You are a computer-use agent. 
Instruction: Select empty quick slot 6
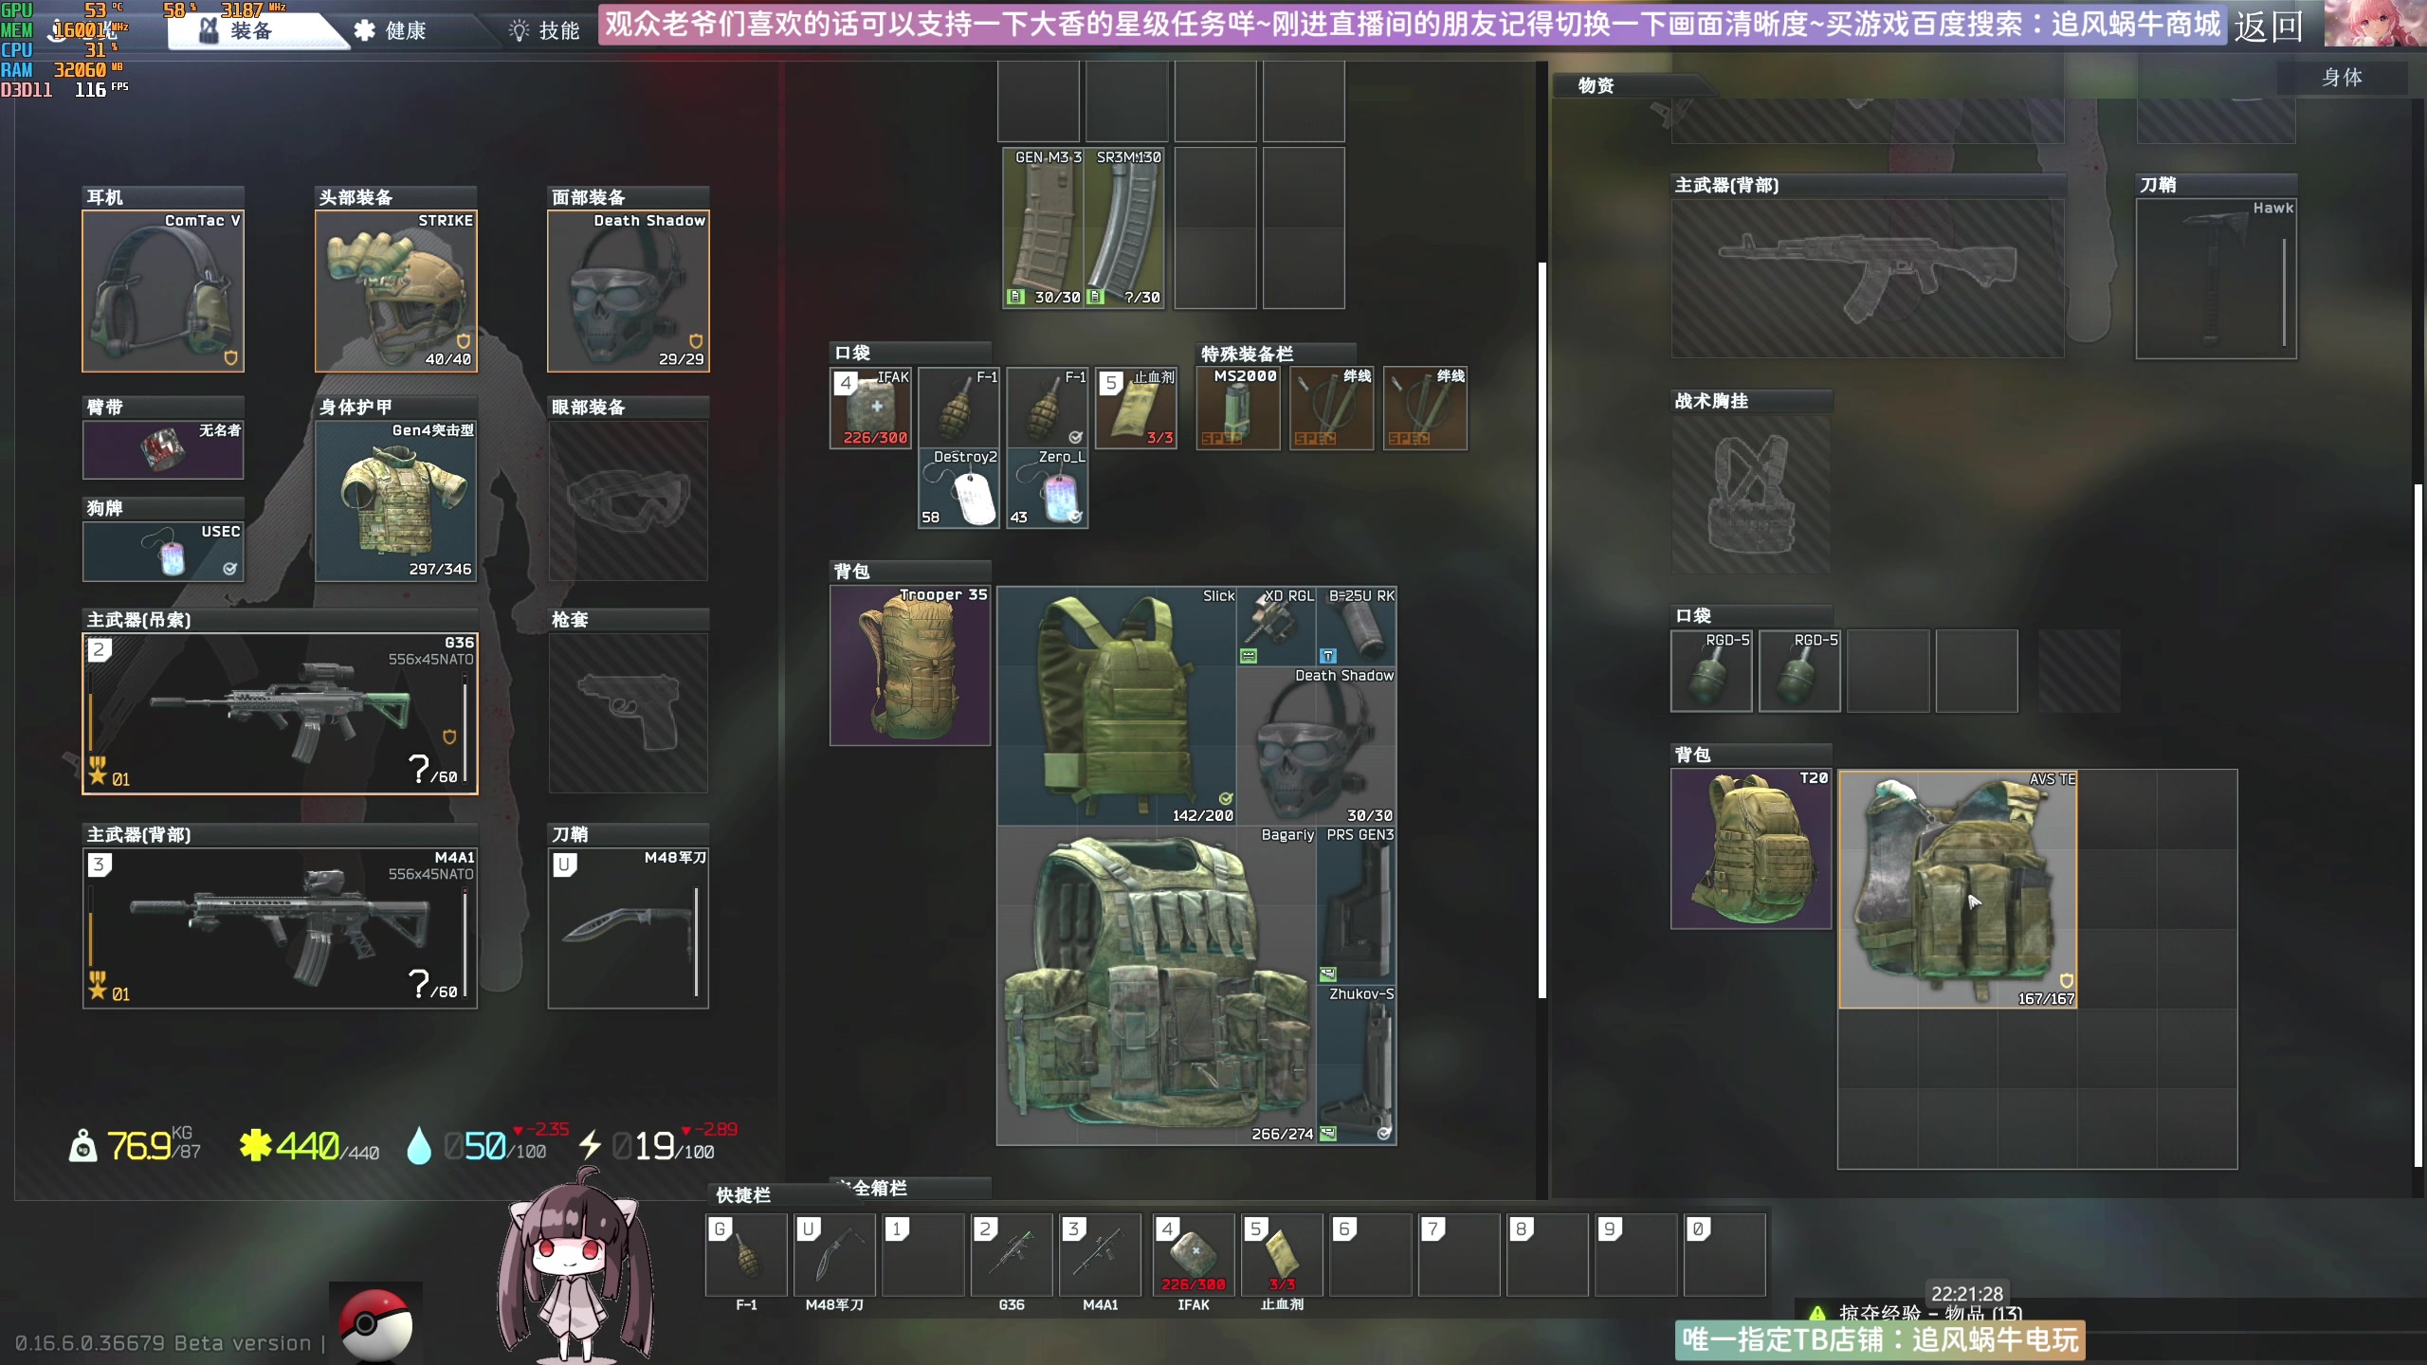(x=1370, y=1255)
